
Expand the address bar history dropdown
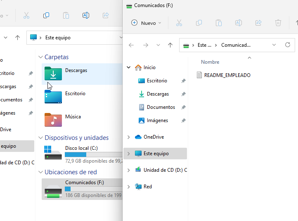click(x=274, y=45)
